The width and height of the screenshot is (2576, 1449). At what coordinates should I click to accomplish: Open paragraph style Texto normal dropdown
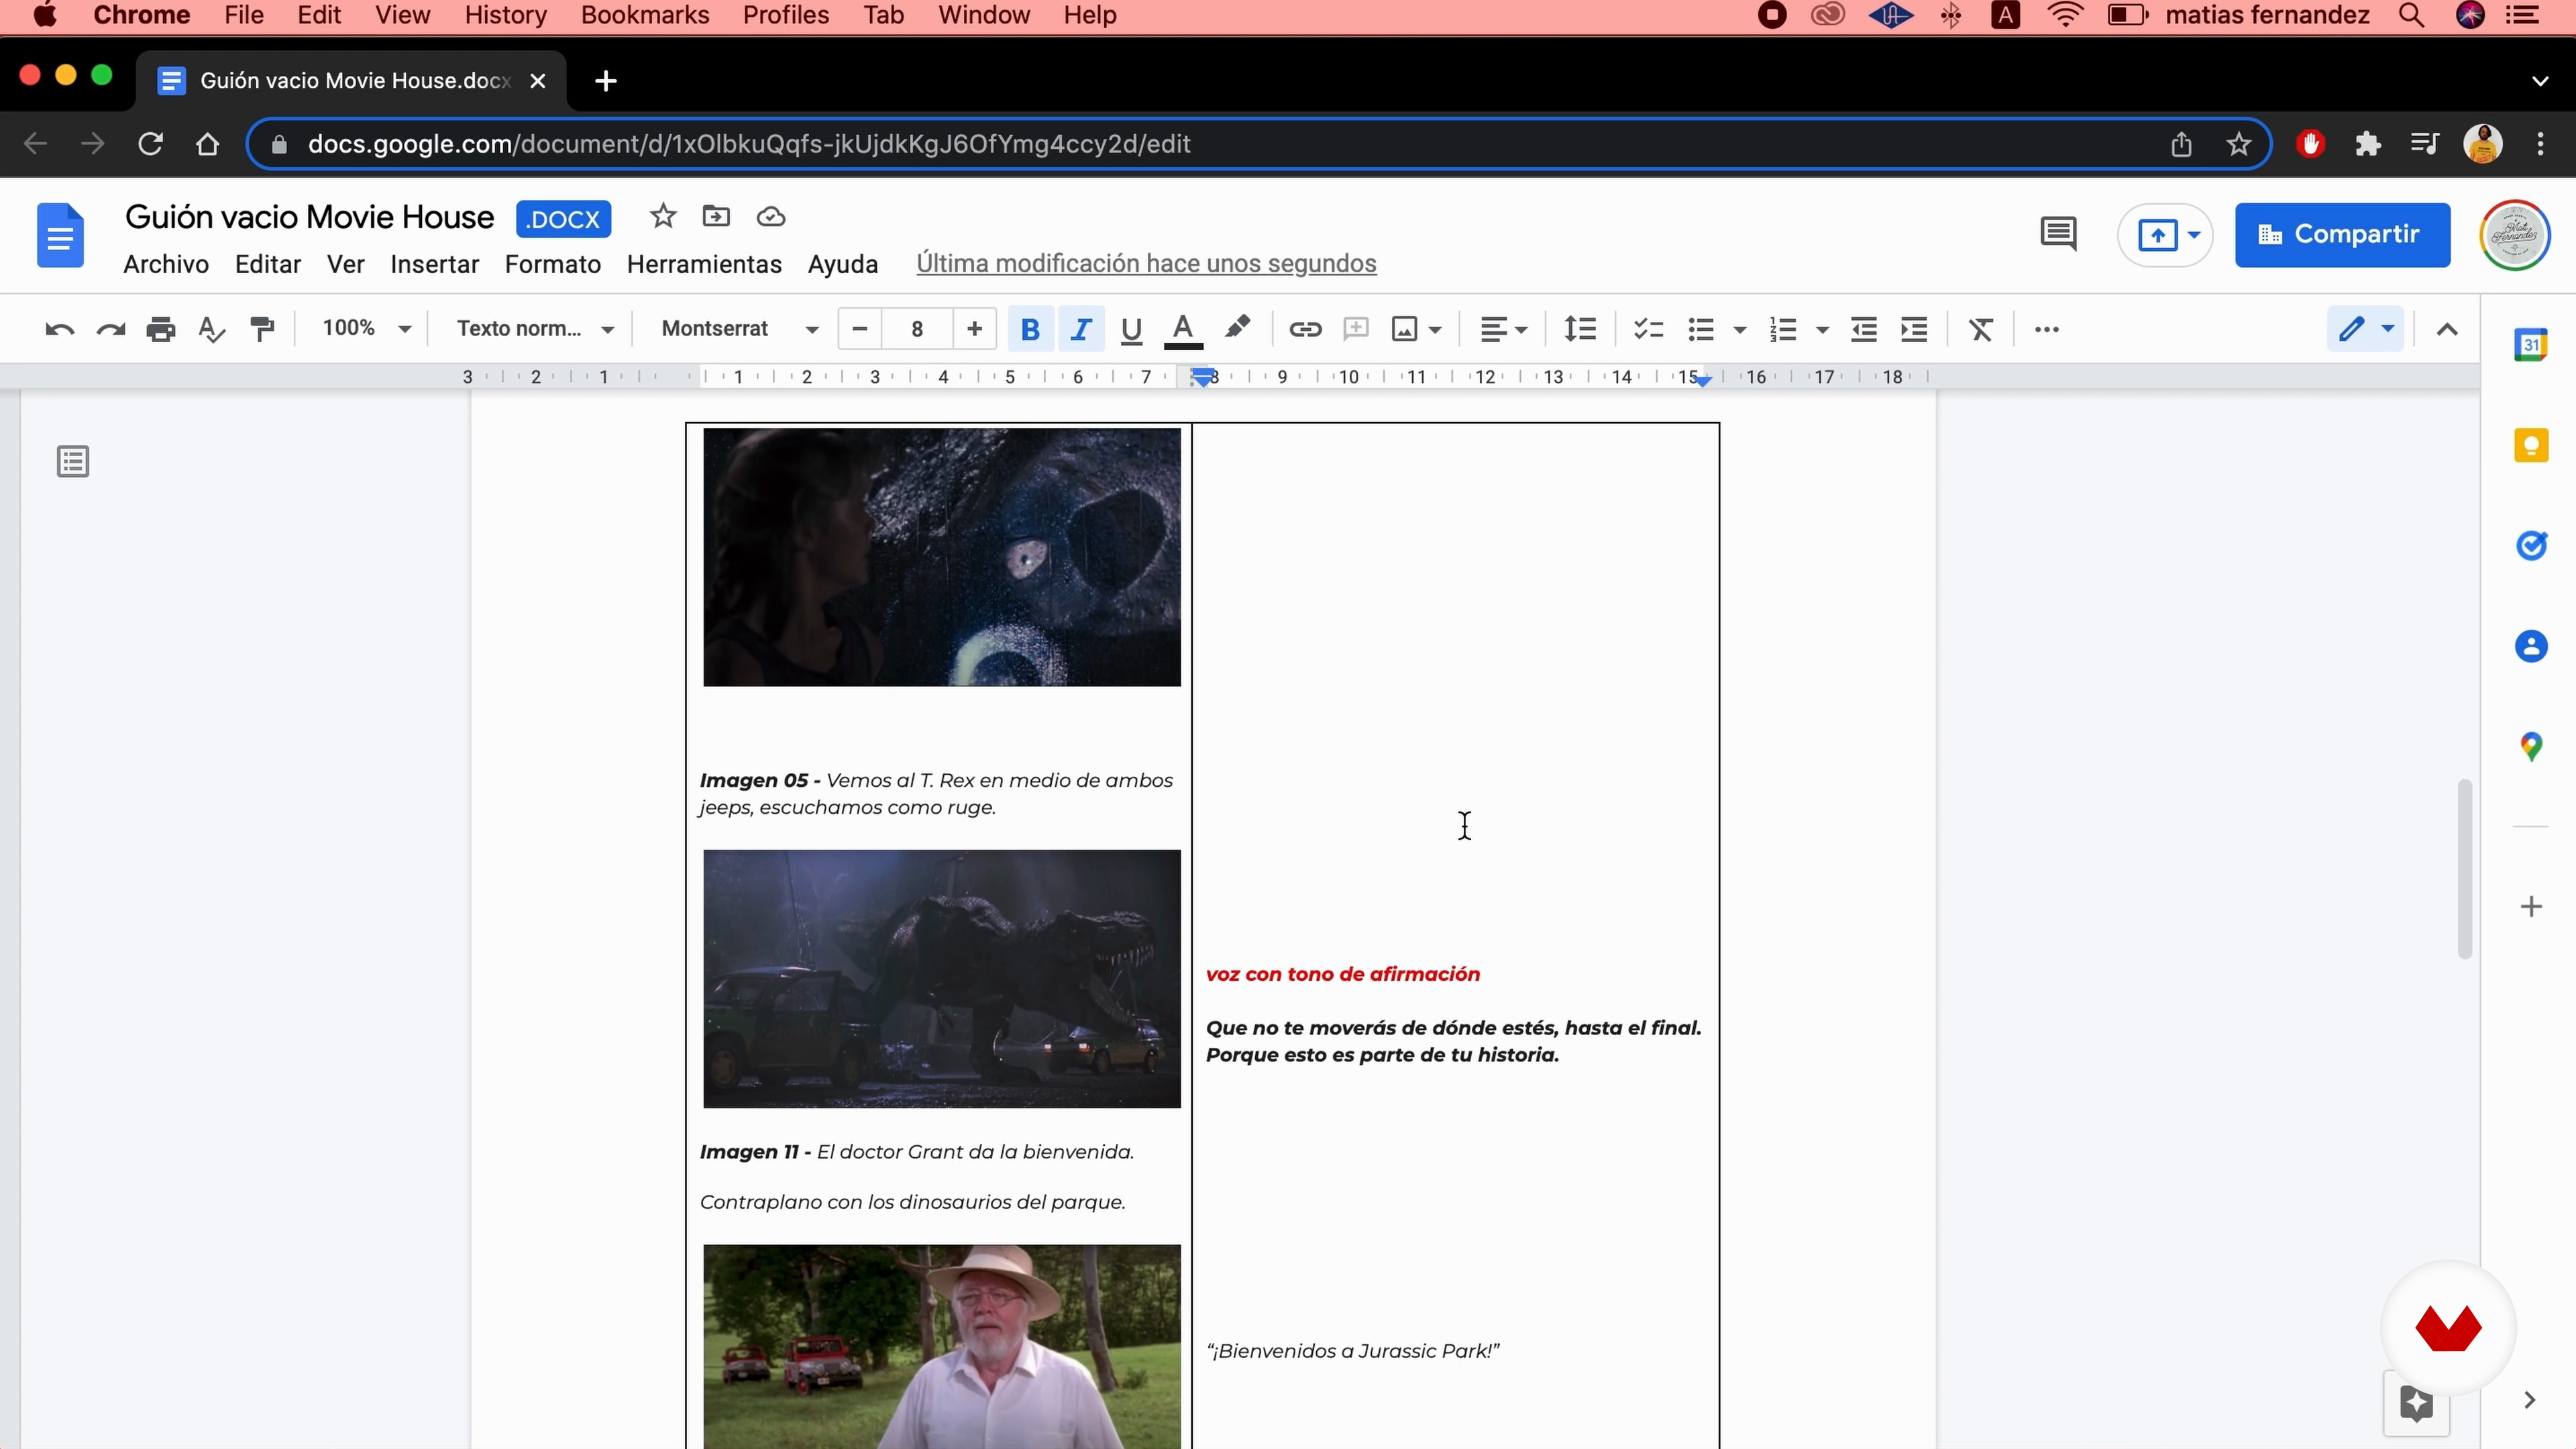pyautogui.click(x=535, y=328)
